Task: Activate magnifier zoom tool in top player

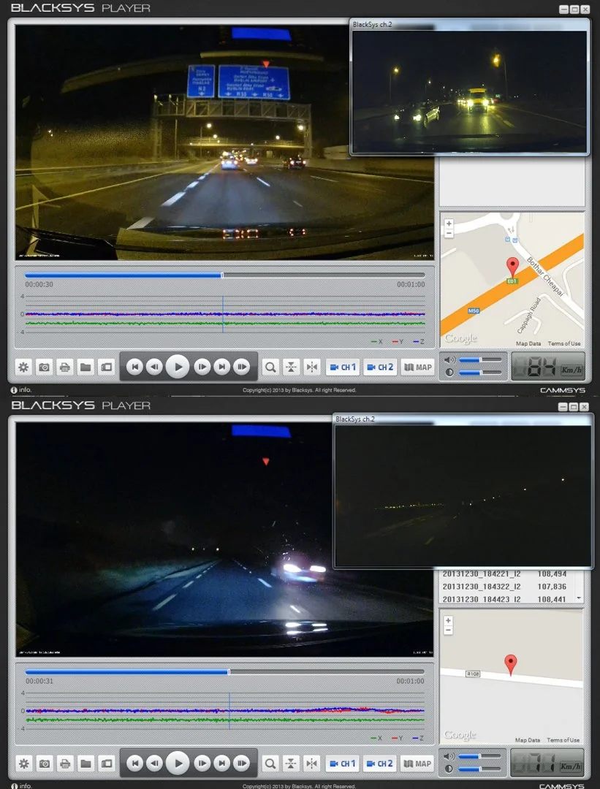Action: (270, 367)
